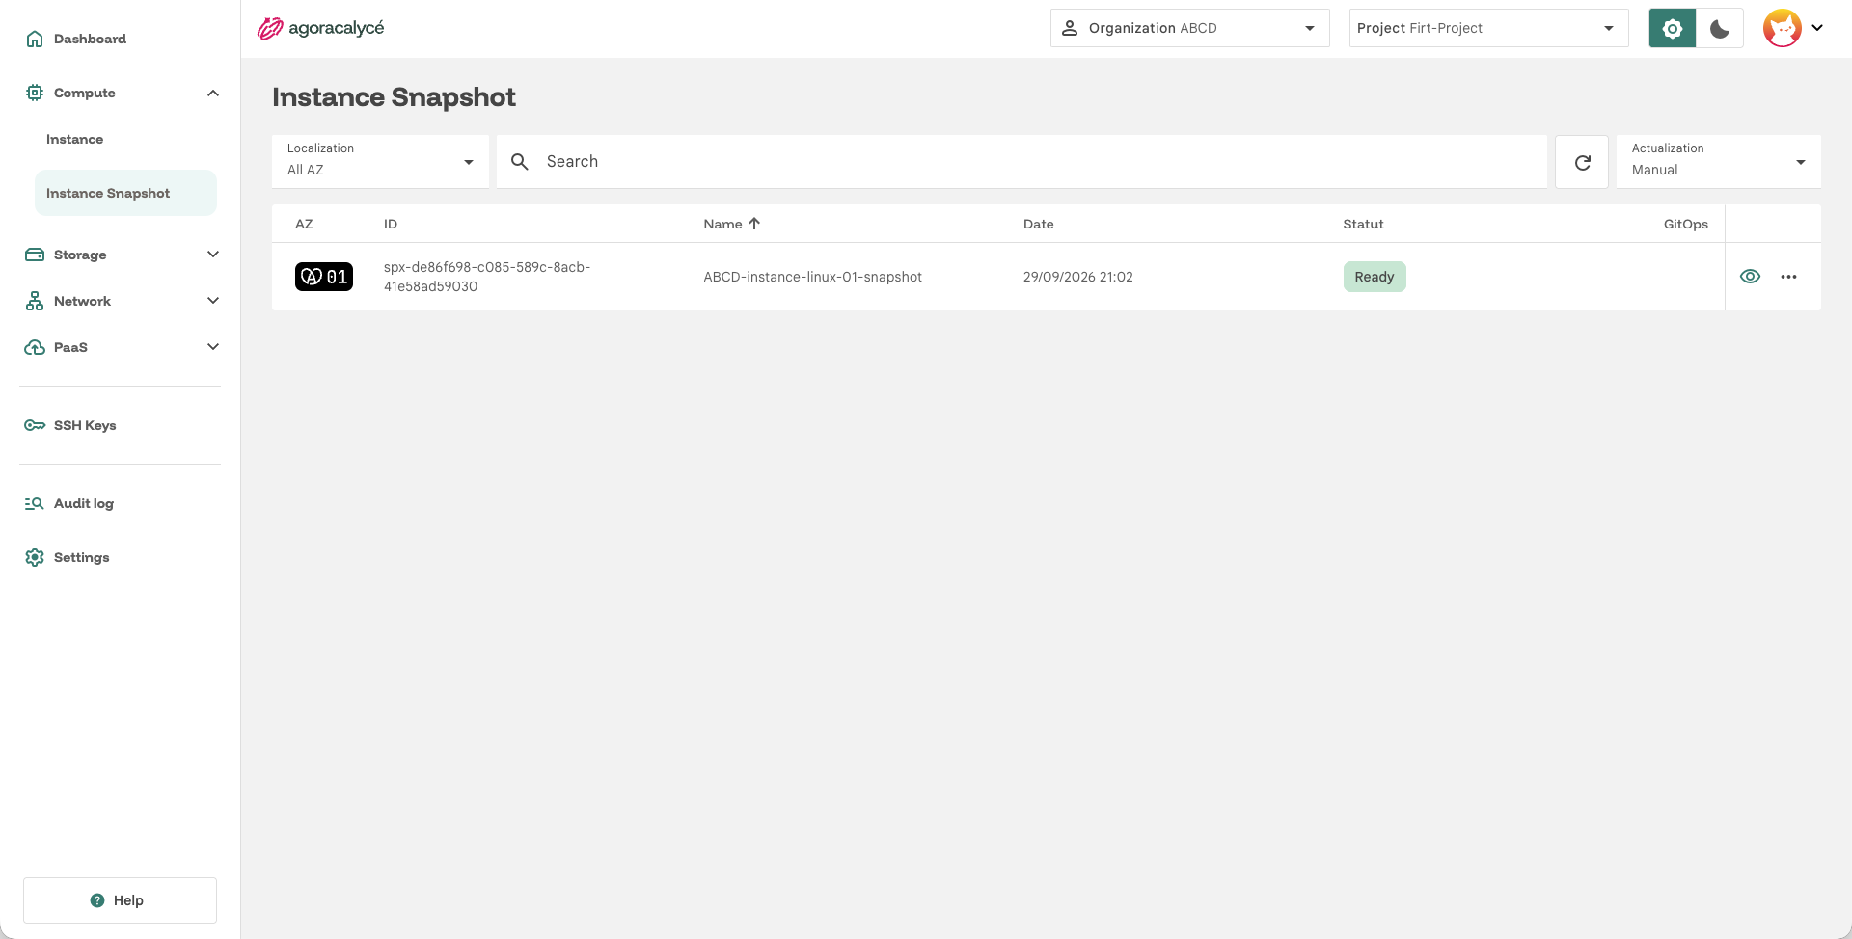The image size is (1852, 939).
Task: Open Audit log page
Action: tap(84, 503)
